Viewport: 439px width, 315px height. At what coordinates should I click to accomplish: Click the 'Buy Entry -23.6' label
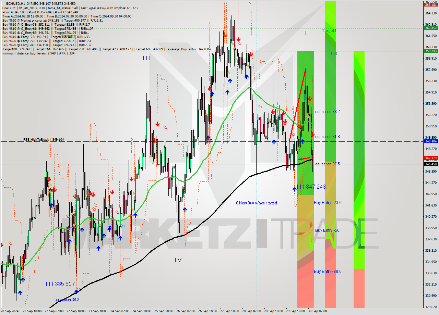(x=328, y=203)
